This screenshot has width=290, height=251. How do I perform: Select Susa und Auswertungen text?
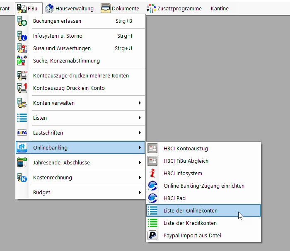(x=62, y=48)
